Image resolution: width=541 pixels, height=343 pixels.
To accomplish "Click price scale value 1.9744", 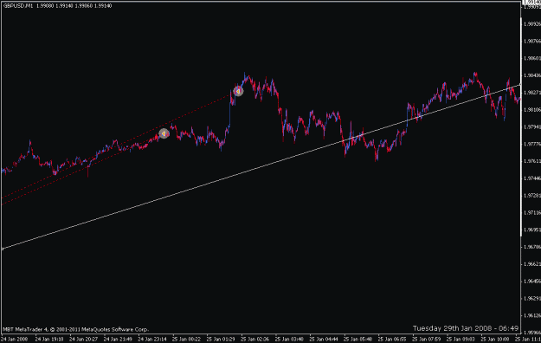I will point(532,178).
